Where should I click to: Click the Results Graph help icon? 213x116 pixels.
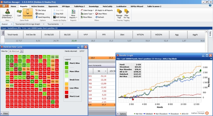[211, 59]
